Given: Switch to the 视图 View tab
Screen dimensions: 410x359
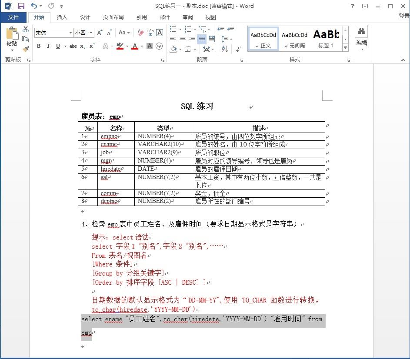Looking at the screenshot, I should [211, 17].
